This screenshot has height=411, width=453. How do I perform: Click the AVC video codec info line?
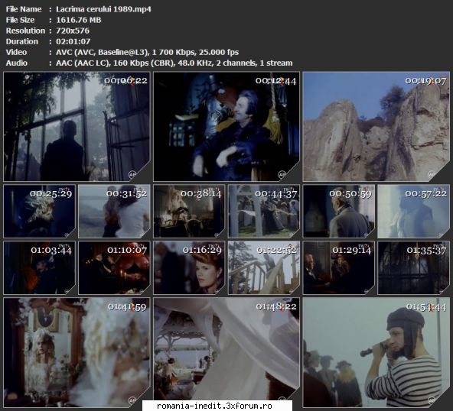(148, 52)
